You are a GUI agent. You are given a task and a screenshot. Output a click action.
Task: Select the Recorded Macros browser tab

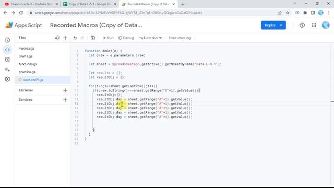pyautogui.click(x=148, y=4)
